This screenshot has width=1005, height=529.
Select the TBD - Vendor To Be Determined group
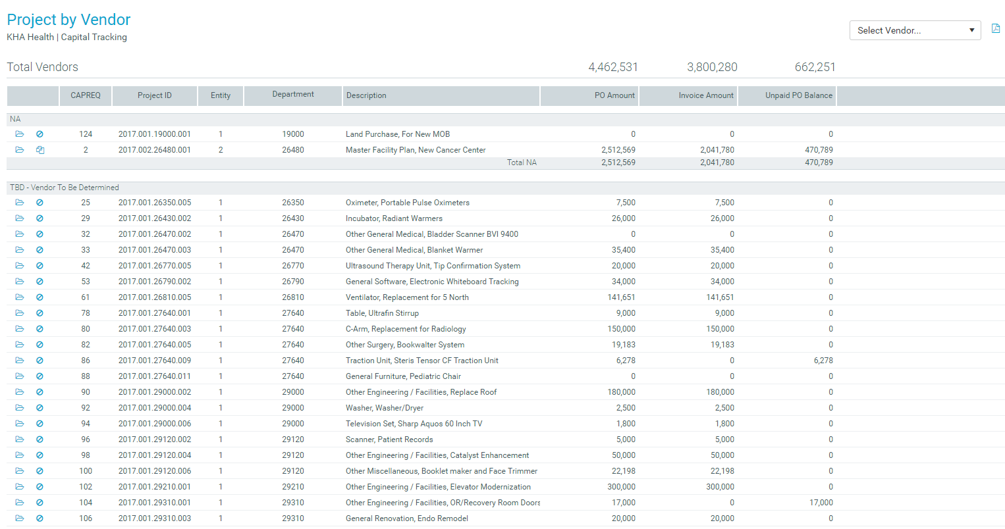[506, 188]
